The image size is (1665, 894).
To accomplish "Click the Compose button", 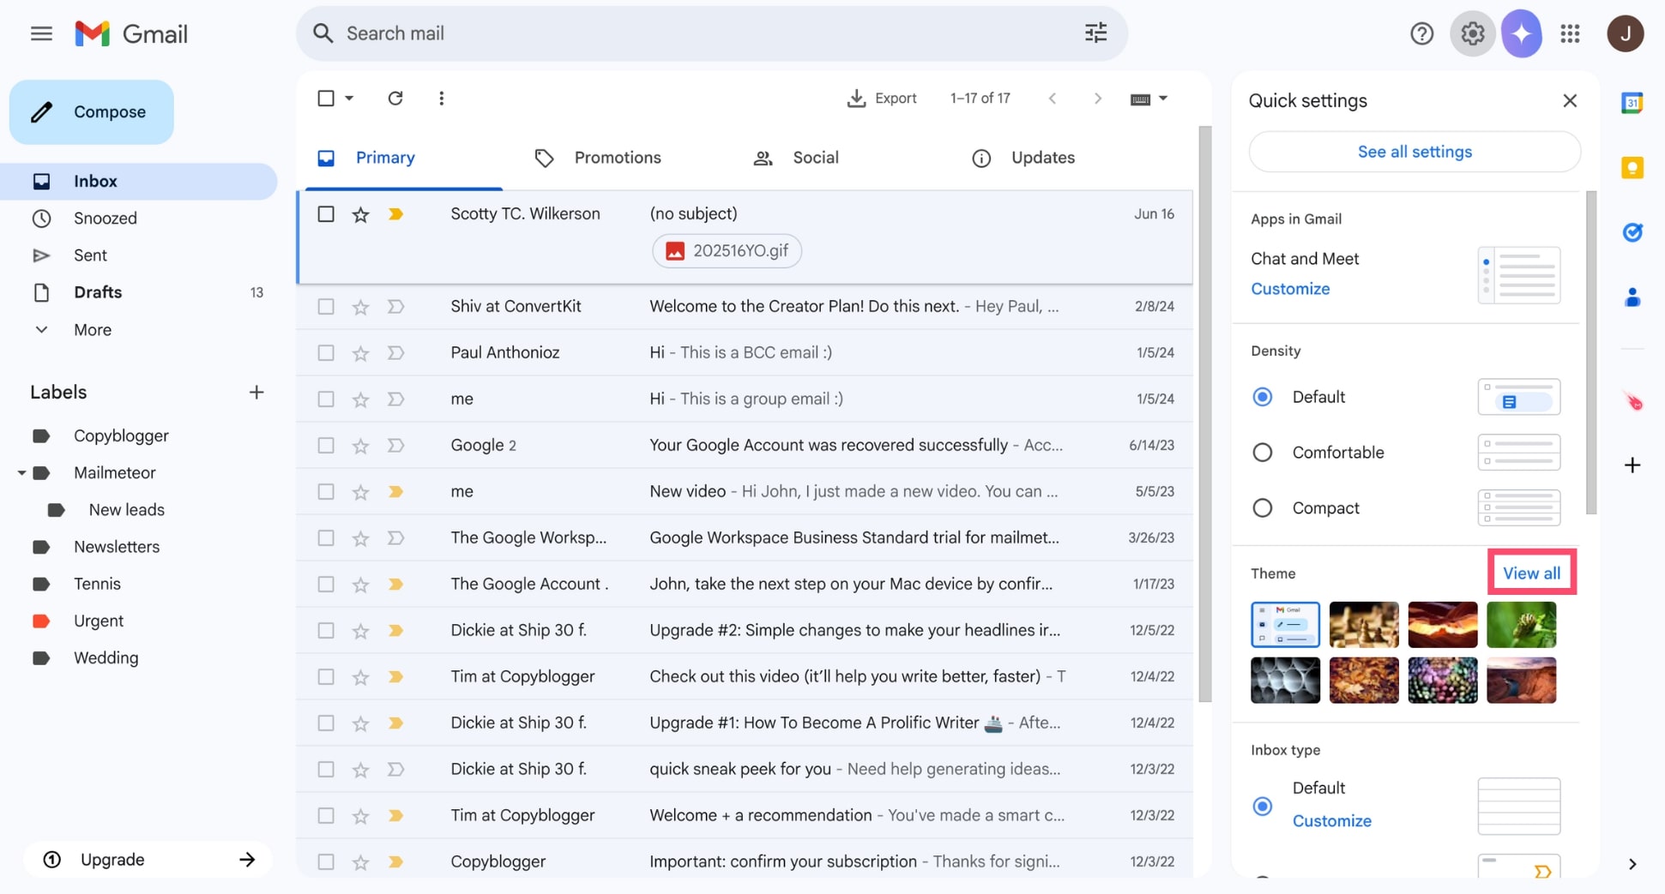I will [x=91, y=112].
